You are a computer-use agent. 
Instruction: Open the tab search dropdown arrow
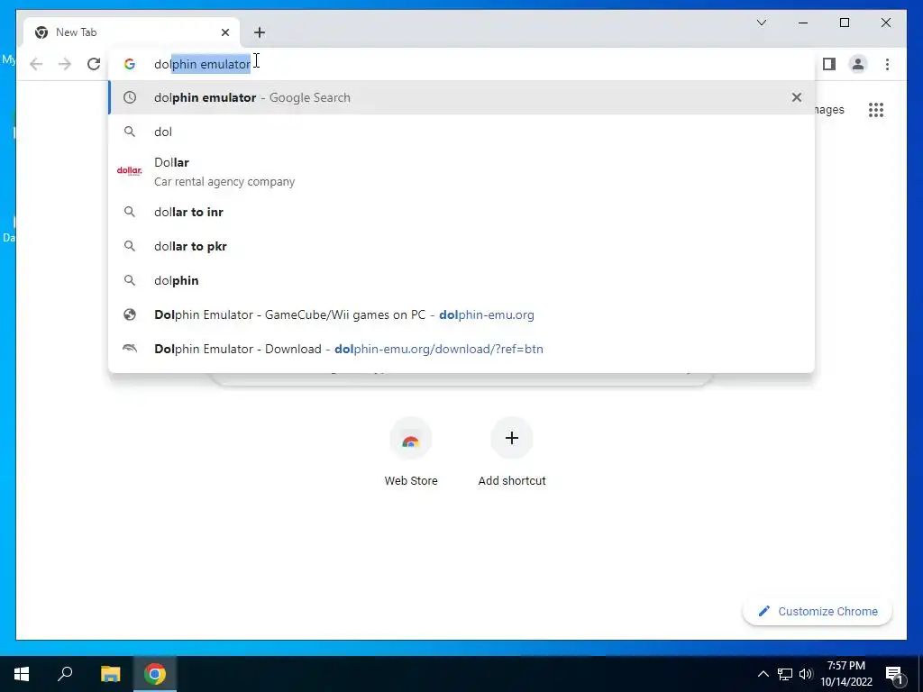point(761,23)
